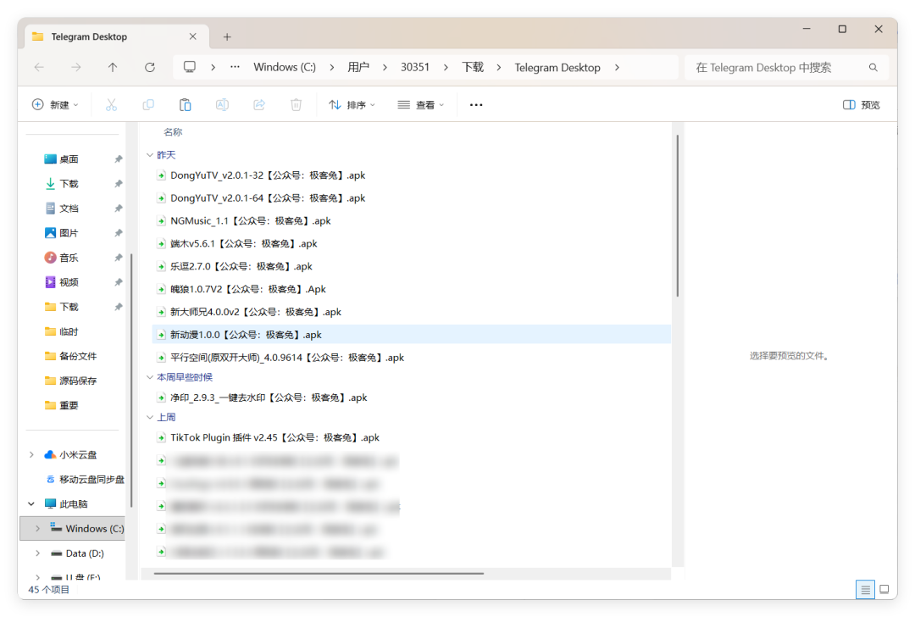Image resolution: width=915 pixels, height=617 pixels.
Task: Open 图片 in the sidebar
Action: coord(69,233)
